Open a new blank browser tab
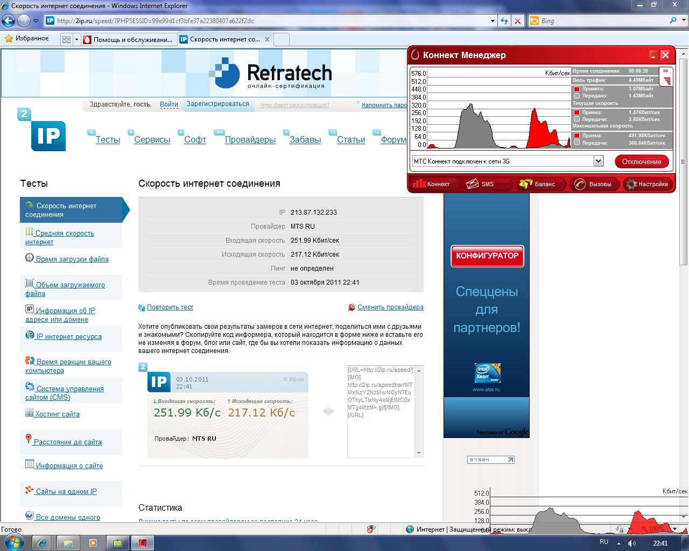The width and height of the screenshot is (689, 551). tap(282, 39)
